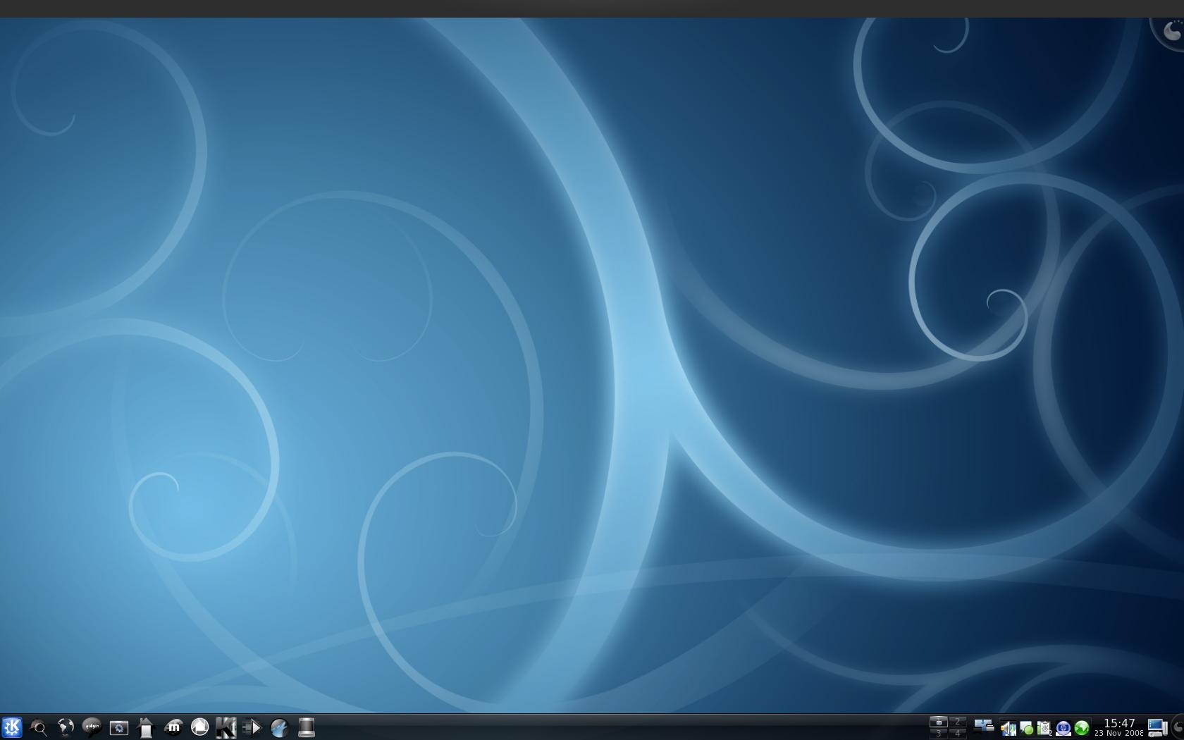Launch the metallic K application icon

point(226,727)
